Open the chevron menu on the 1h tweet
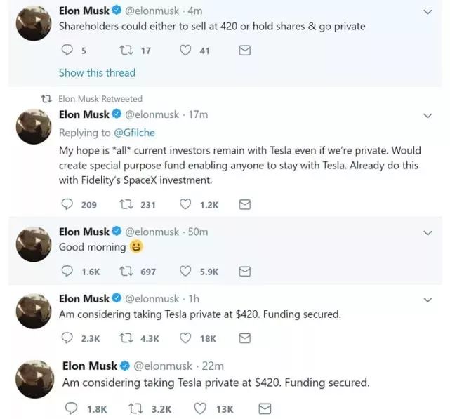This screenshot has height=419, width=450. tap(428, 300)
